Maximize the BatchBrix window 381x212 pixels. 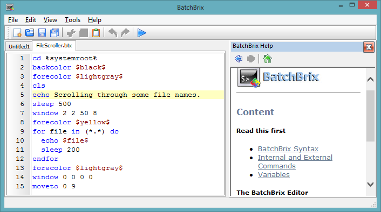(x=352, y=5)
